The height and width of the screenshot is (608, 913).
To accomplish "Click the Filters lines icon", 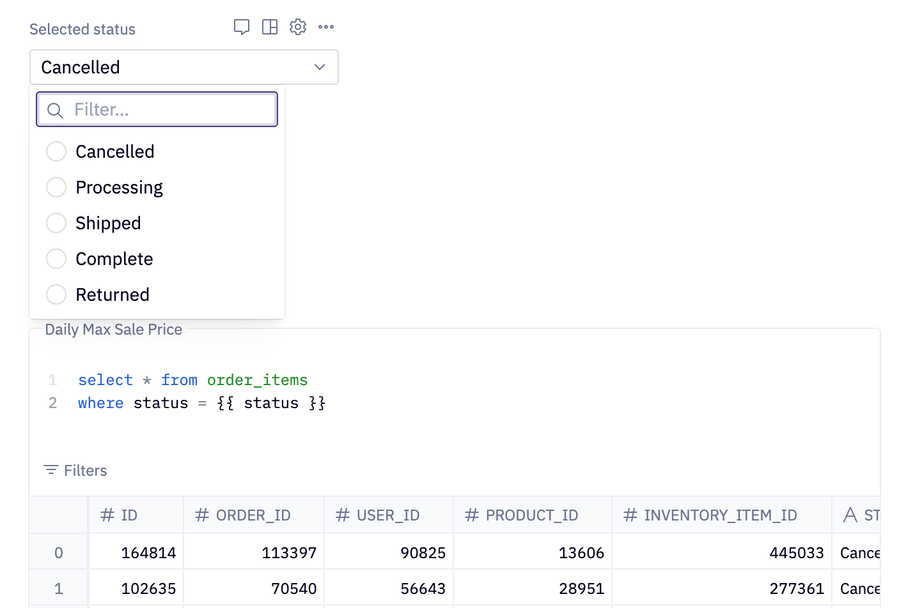I will pyautogui.click(x=51, y=470).
